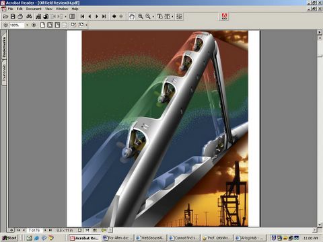Screen dimensions: 323x242
Task: Open the Help menu
Action: click(75, 9)
